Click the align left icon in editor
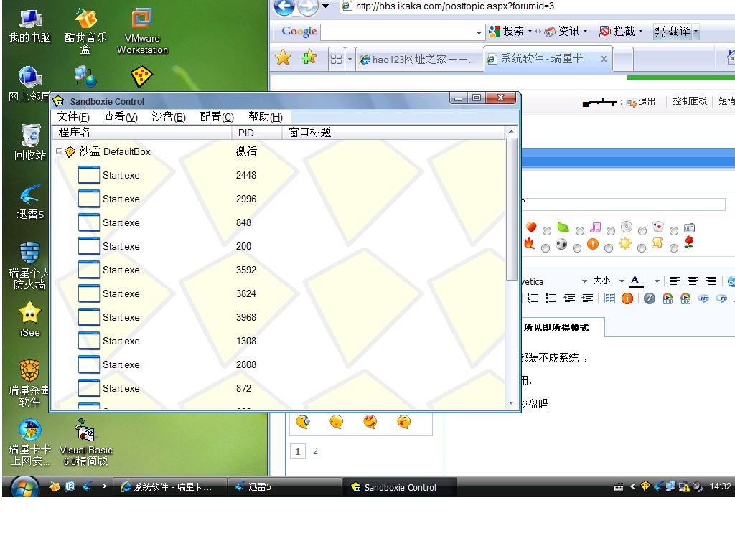735x551 pixels. pyautogui.click(x=675, y=281)
